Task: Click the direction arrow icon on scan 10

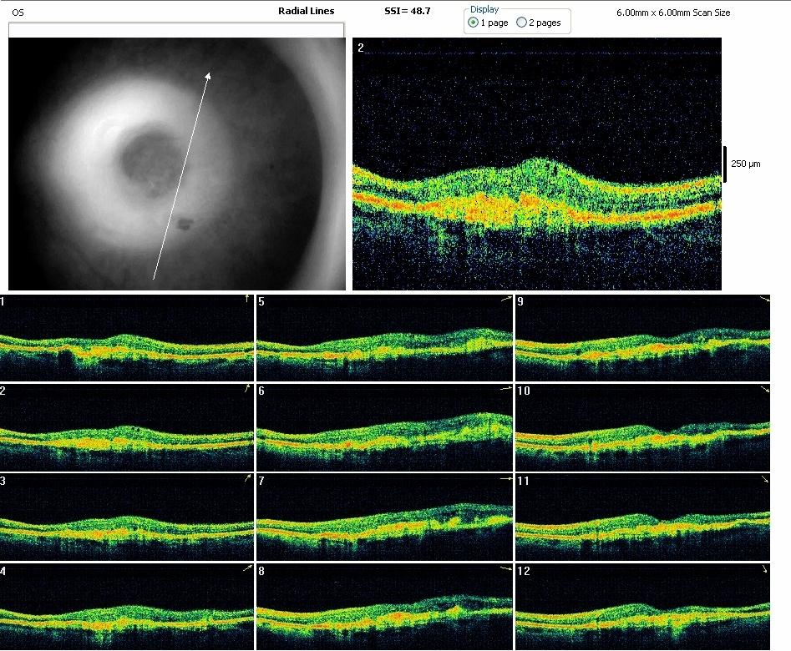Action: [x=766, y=390]
